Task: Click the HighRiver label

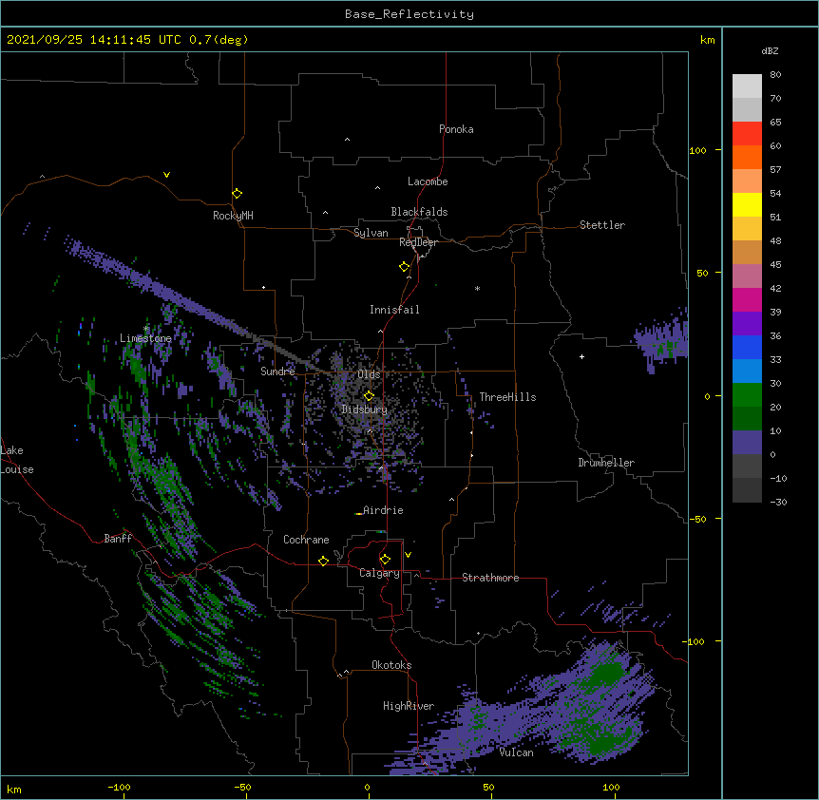Action: click(x=409, y=706)
